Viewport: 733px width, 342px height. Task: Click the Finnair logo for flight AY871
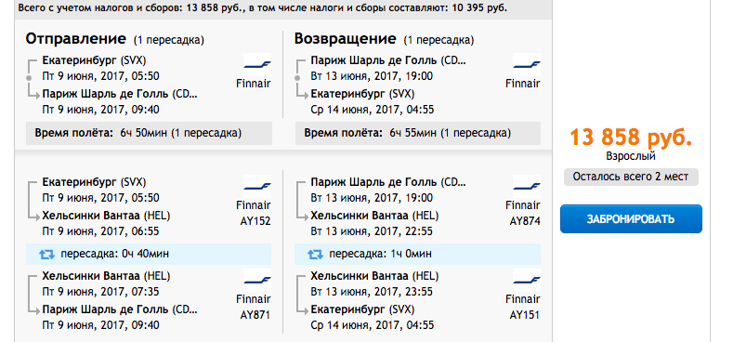click(x=257, y=280)
